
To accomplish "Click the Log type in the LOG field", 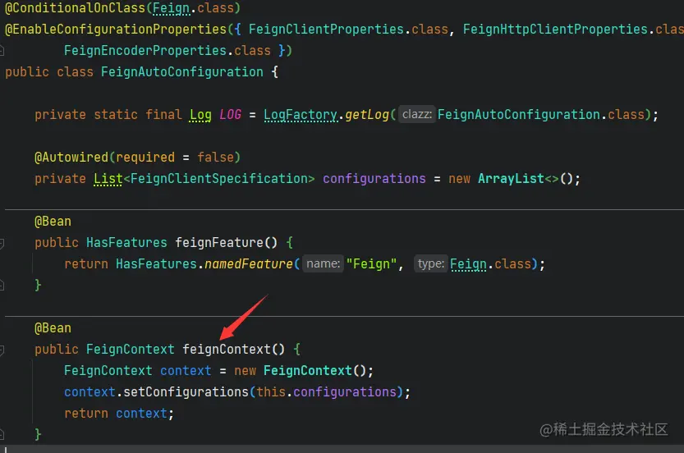I will click(x=200, y=115).
